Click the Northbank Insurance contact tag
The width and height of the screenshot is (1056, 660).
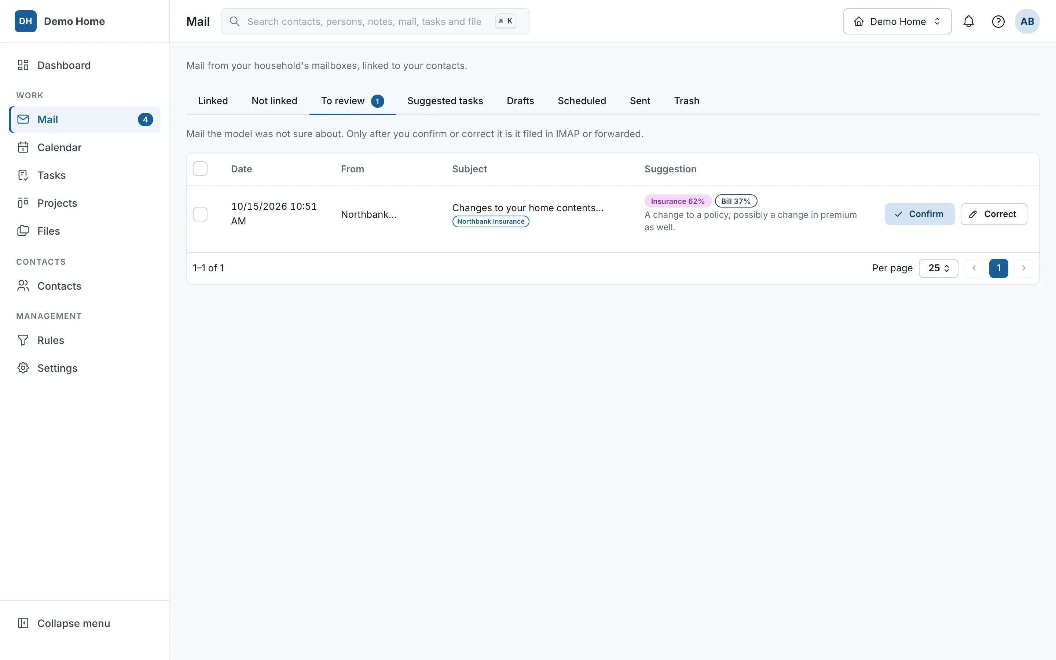coord(491,222)
